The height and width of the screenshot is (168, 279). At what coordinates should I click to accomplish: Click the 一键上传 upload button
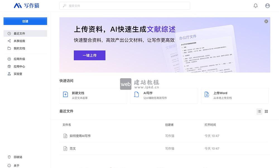coord(89,55)
